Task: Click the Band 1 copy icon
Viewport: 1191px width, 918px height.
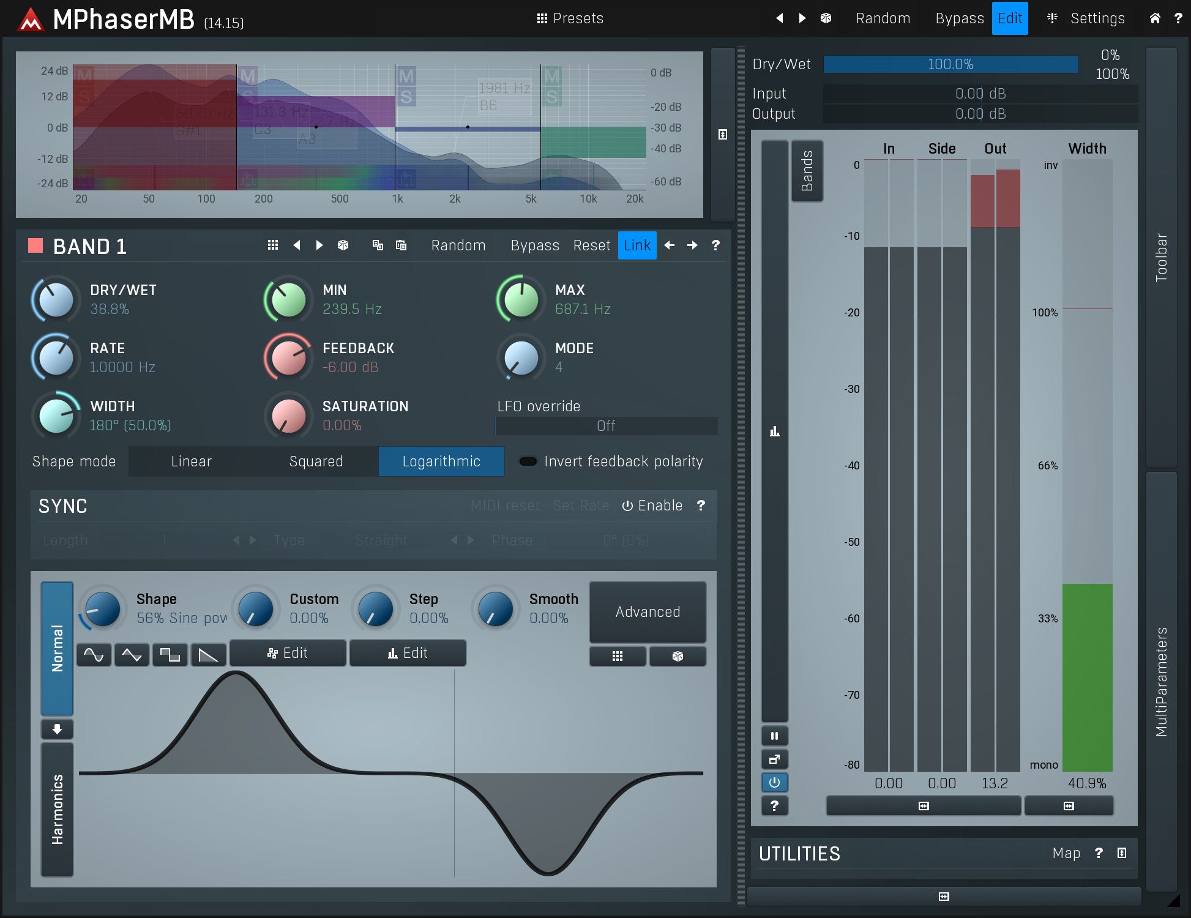Action: tap(378, 245)
